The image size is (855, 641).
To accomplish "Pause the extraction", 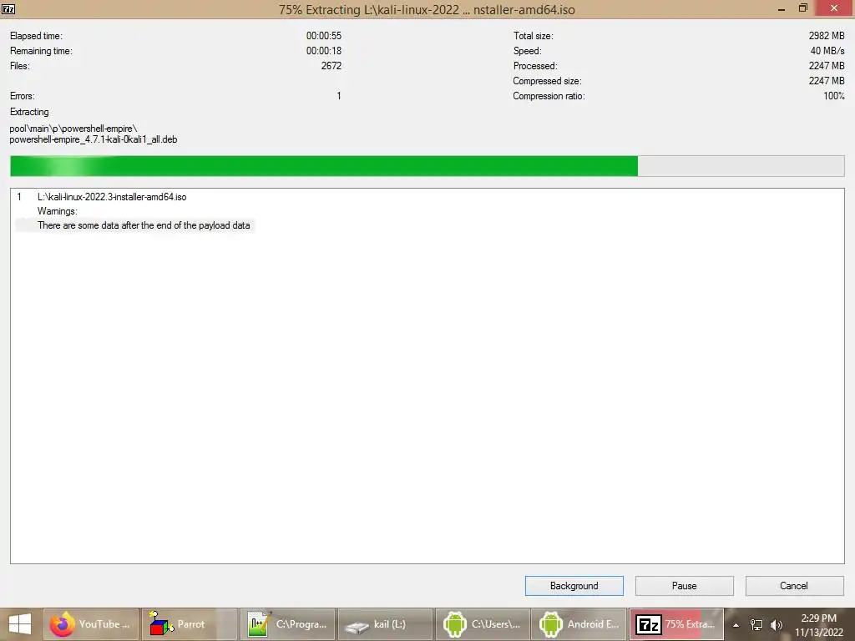I will [685, 586].
